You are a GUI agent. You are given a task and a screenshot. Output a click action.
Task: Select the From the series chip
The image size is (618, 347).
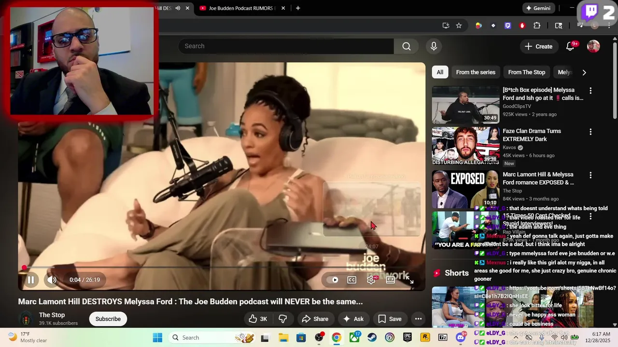(476, 72)
